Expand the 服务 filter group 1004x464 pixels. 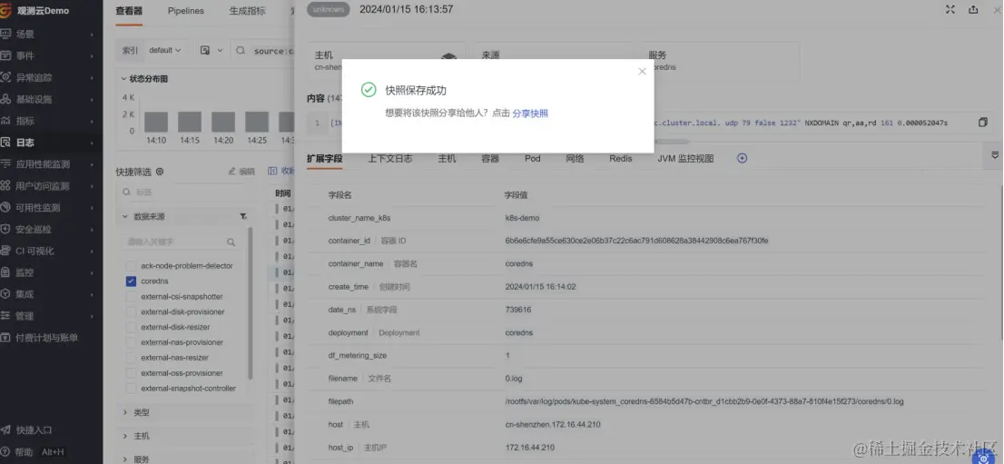pyautogui.click(x=125, y=459)
